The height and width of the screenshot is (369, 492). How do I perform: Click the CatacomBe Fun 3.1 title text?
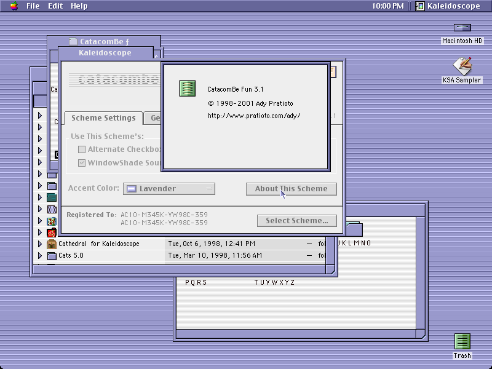236,89
